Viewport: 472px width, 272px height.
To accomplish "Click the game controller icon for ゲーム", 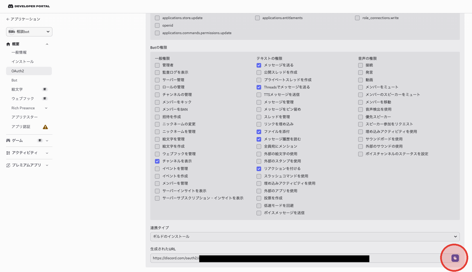I will (x=8, y=140).
